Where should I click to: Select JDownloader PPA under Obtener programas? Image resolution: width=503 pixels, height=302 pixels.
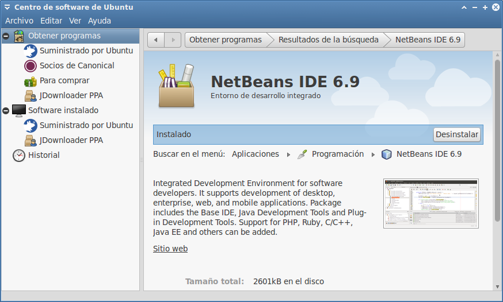[x=71, y=96]
